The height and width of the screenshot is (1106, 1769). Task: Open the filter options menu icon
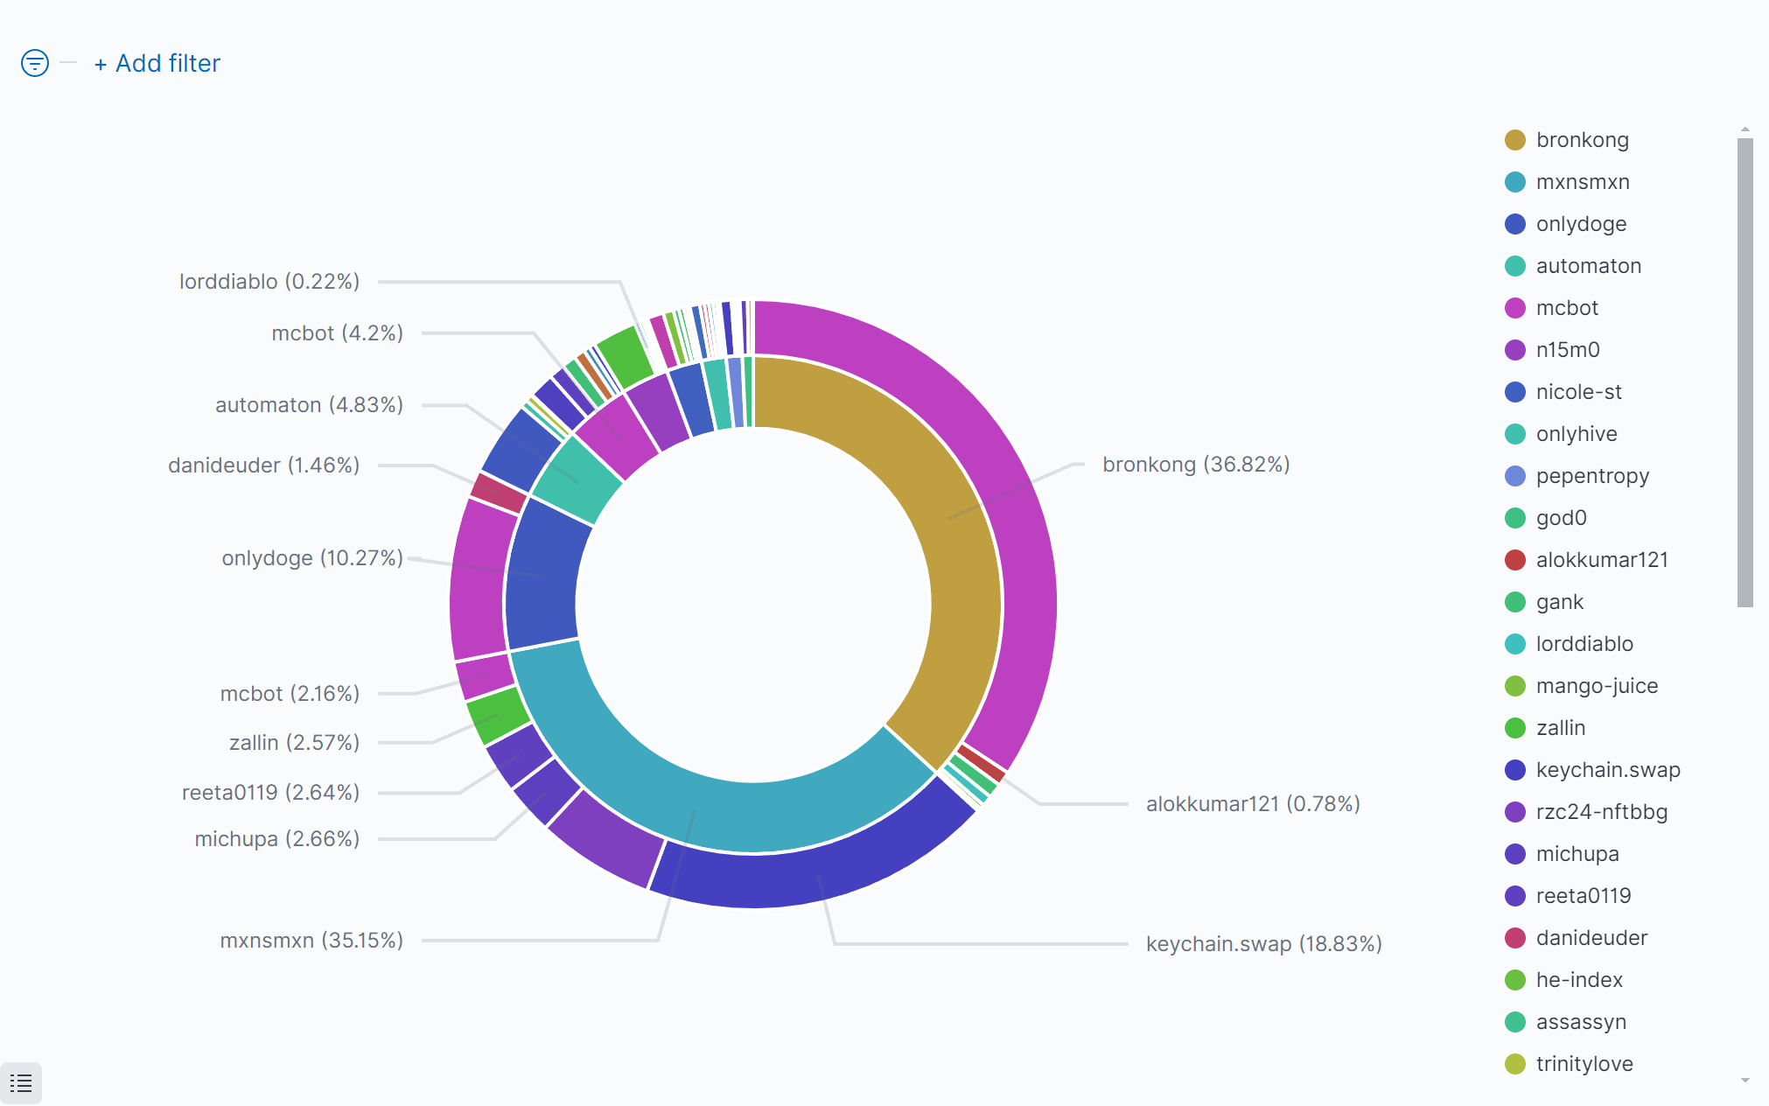(x=34, y=63)
